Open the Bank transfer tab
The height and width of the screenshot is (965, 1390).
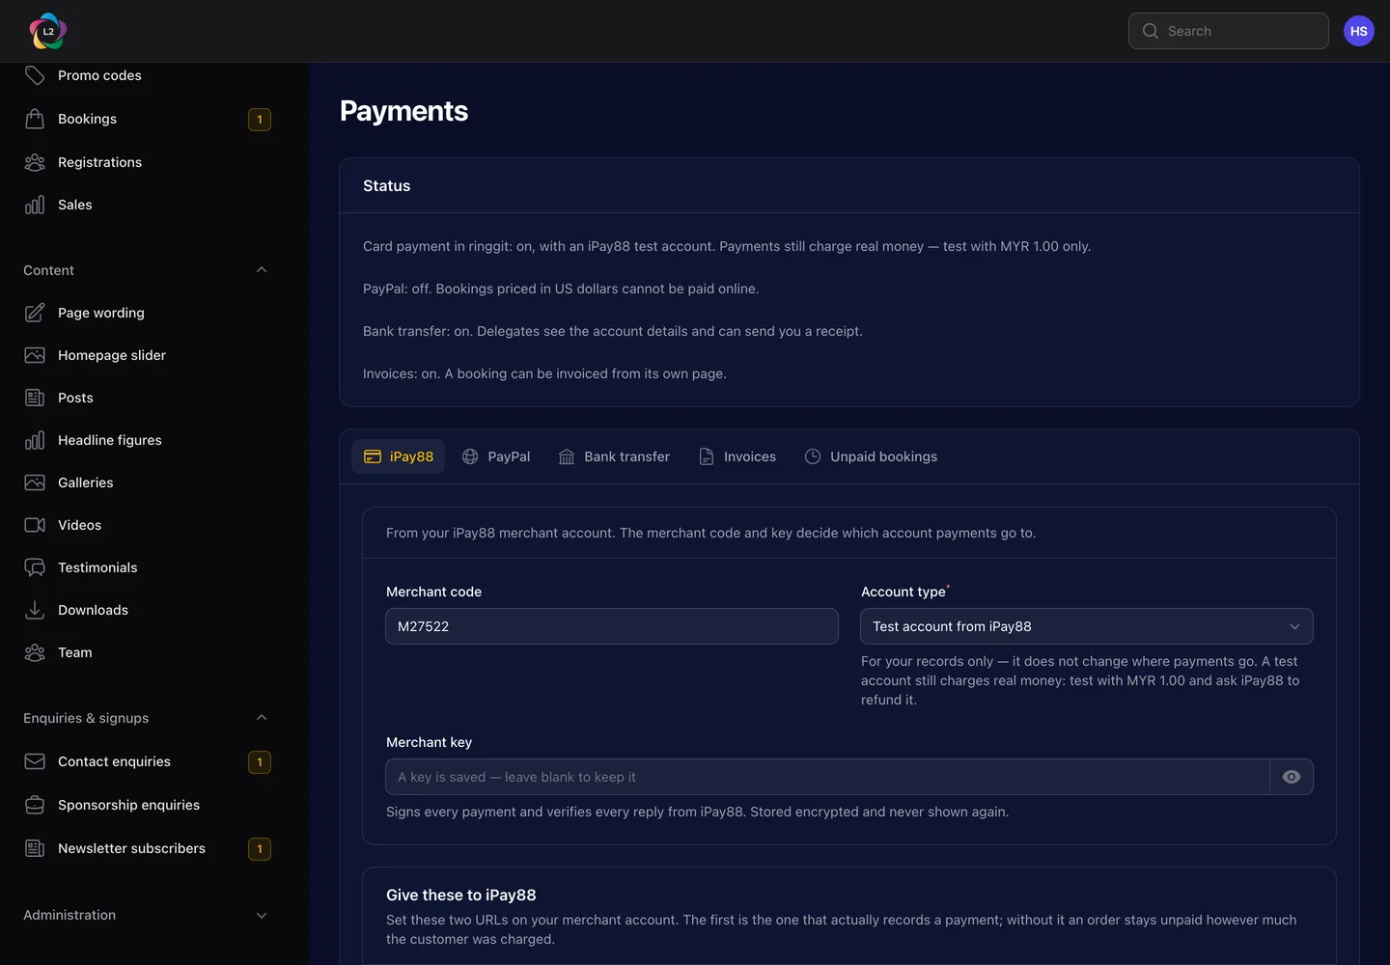(x=614, y=456)
